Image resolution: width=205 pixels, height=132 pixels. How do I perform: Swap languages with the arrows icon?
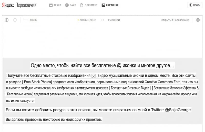[102, 20]
